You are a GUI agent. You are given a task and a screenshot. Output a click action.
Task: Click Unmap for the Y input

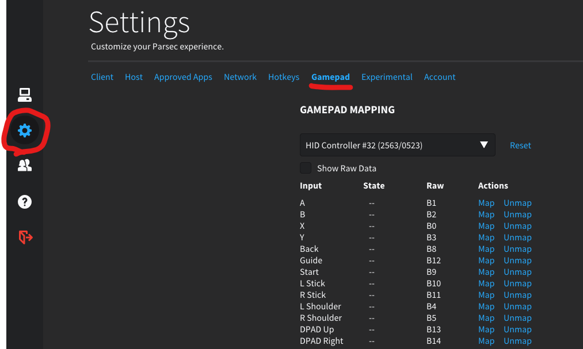coord(517,237)
